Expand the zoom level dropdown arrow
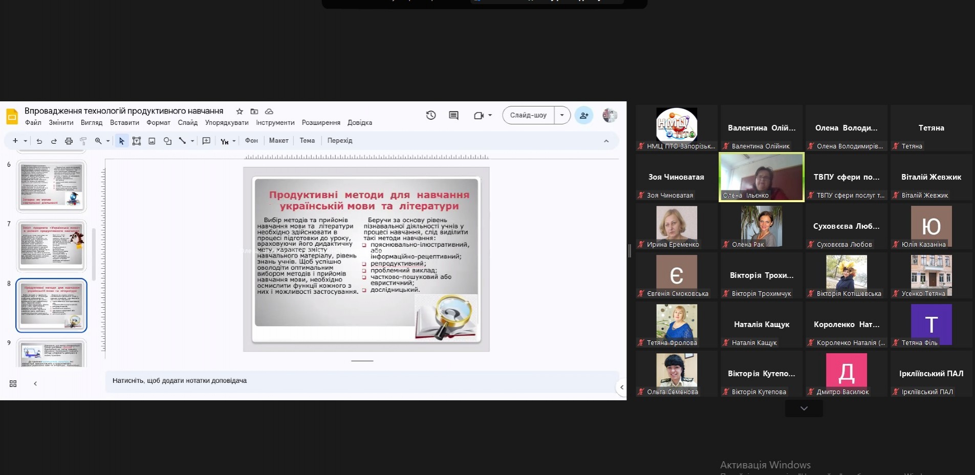This screenshot has width=975, height=475. (x=108, y=141)
